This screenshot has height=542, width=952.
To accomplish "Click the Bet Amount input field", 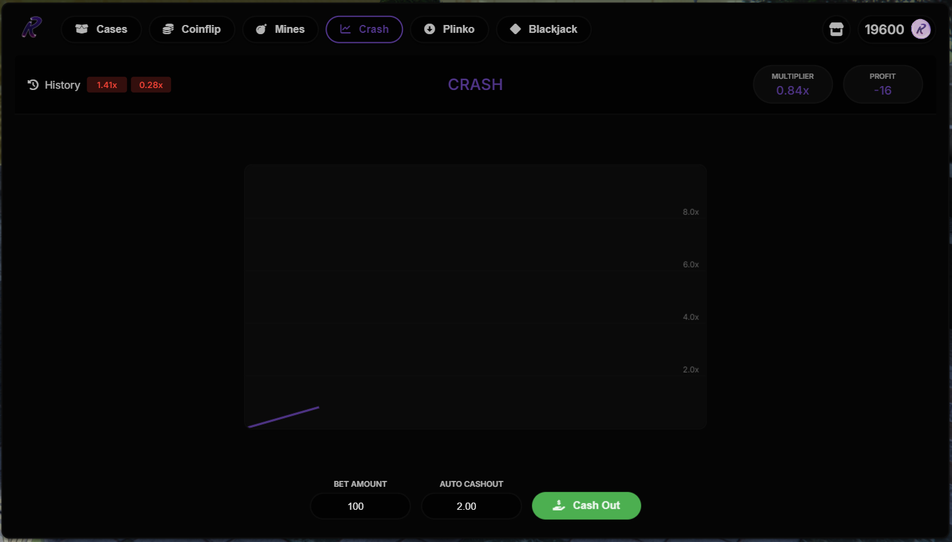I will (360, 506).
